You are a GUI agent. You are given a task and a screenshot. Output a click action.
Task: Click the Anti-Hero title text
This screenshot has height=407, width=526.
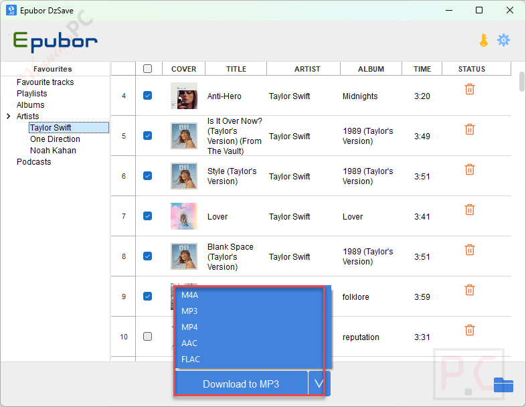tap(224, 96)
